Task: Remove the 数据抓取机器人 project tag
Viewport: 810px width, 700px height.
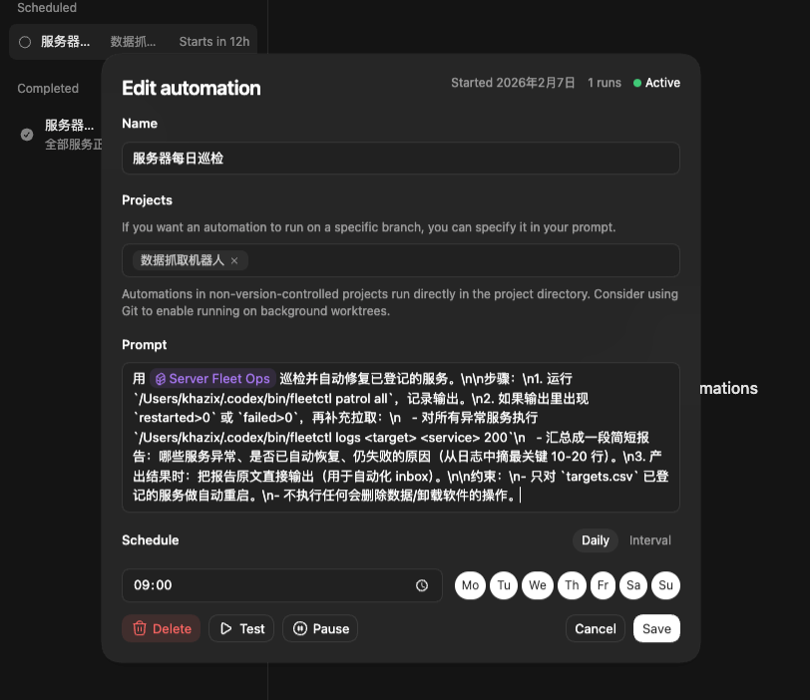Action: 234,258
